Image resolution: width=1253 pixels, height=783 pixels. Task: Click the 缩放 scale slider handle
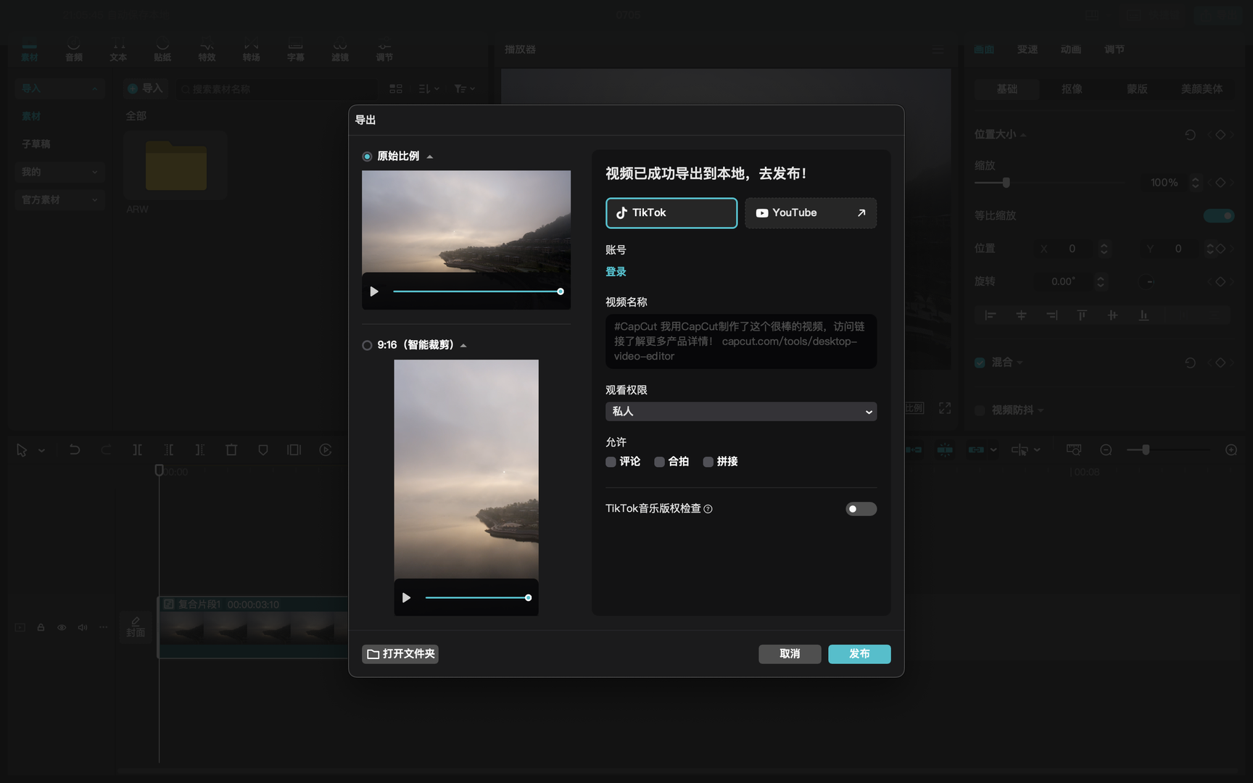click(1006, 183)
